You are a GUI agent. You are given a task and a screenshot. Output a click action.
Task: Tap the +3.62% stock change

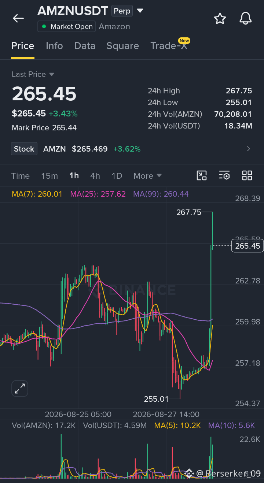click(x=127, y=149)
